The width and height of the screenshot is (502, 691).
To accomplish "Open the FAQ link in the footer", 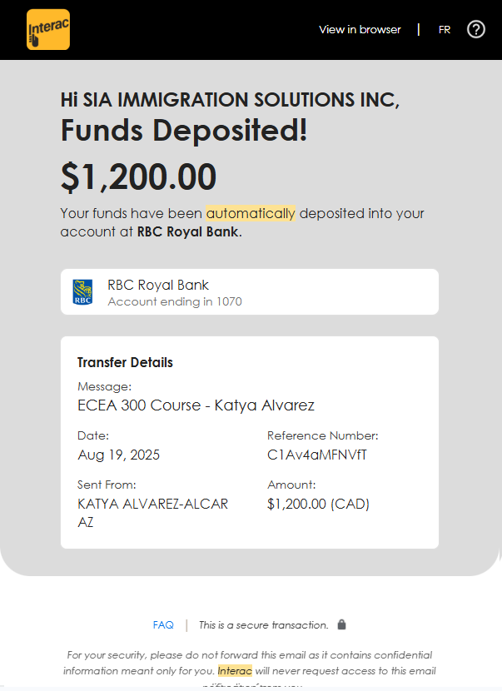I will coord(163,624).
